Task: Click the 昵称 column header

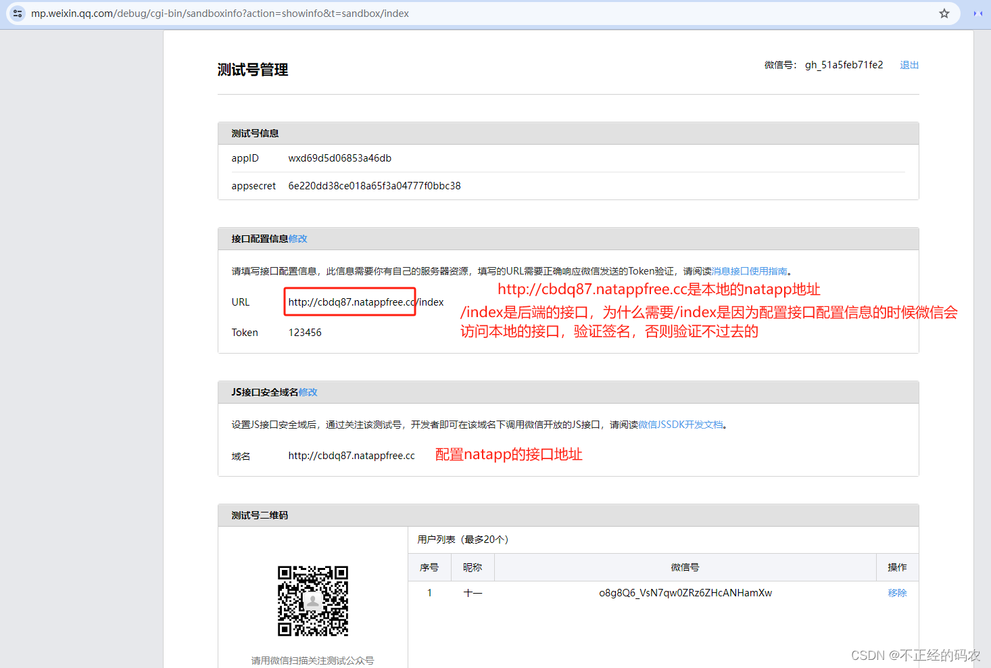Action: pyautogui.click(x=473, y=567)
